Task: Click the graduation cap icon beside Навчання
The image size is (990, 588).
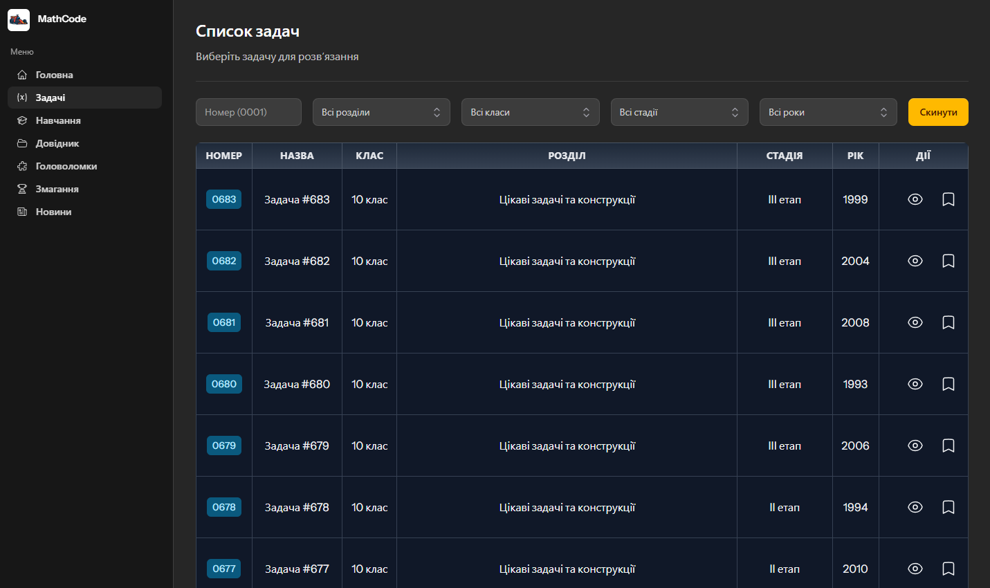Action: [x=22, y=120]
